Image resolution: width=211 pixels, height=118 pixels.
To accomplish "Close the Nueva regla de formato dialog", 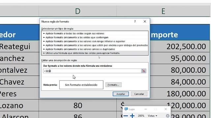I will click(x=145, y=22).
